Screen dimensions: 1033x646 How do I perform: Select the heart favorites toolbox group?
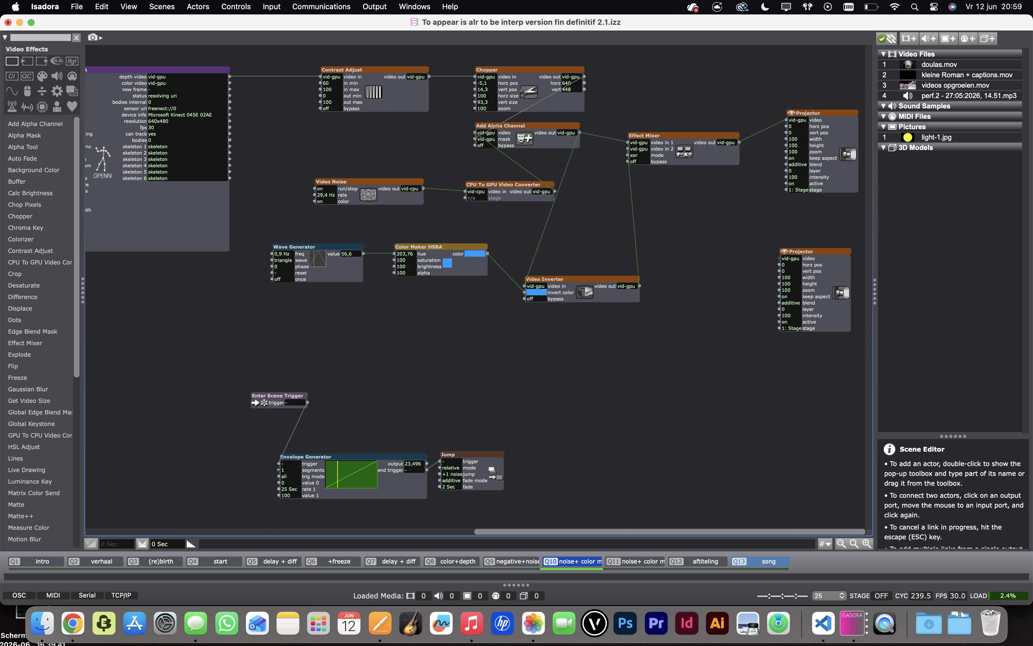(72, 106)
